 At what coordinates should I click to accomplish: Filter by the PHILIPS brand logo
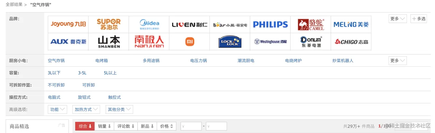270,24
